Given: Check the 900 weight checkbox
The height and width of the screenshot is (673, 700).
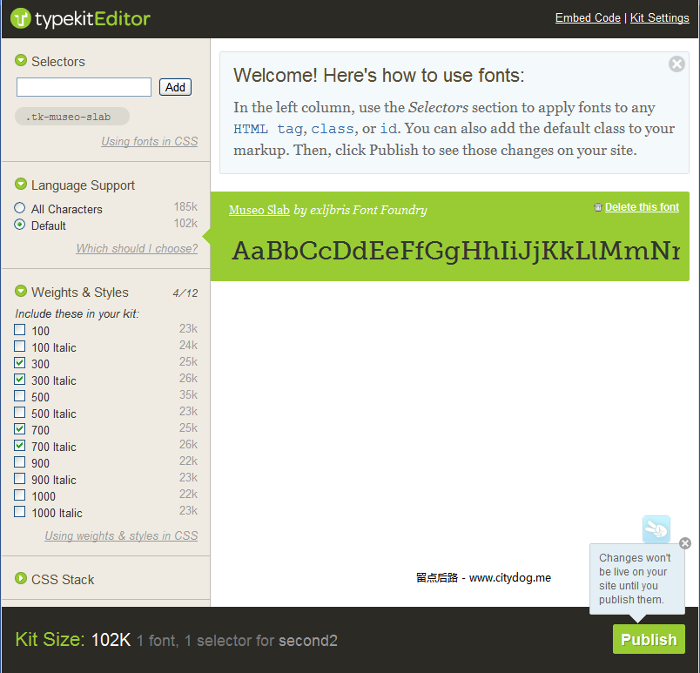Looking at the screenshot, I should (20, 462).
